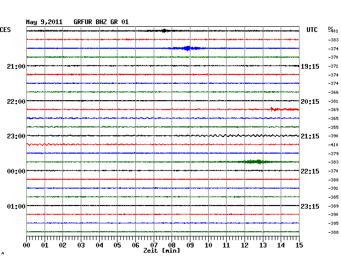The image size is (341, 259).
Task: Click the DC offset value '-379'
Action: (333, 154)
